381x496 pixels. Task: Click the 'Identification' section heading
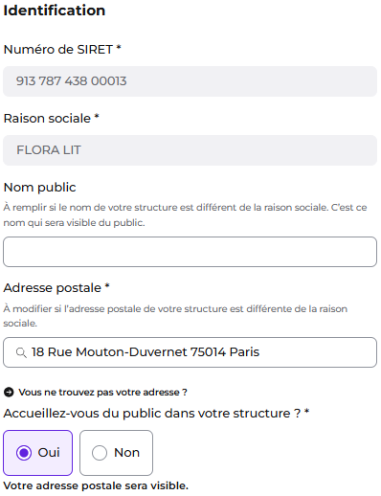click(55, 11)
